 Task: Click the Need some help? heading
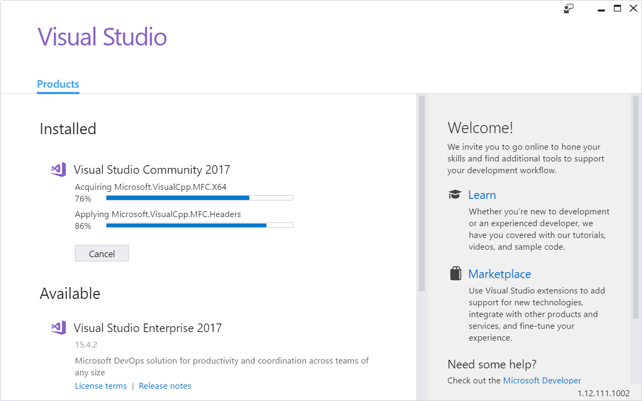pyautogui.click(x=492, y=365)
